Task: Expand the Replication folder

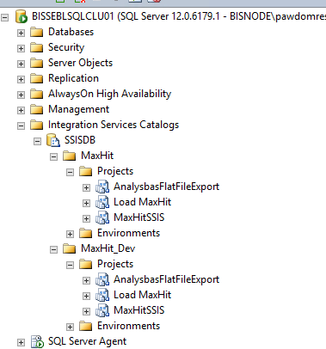Action: pos(21,79)
